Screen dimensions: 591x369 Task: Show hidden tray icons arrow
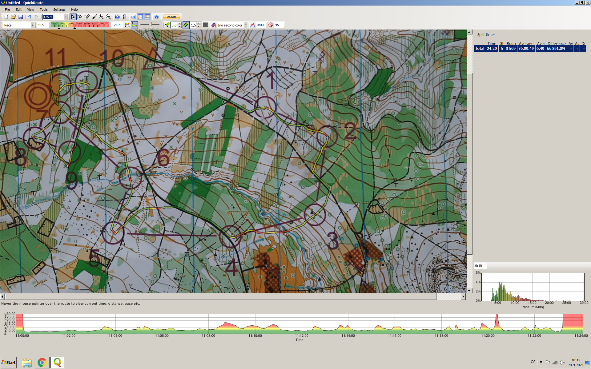(x=541, y=362)
